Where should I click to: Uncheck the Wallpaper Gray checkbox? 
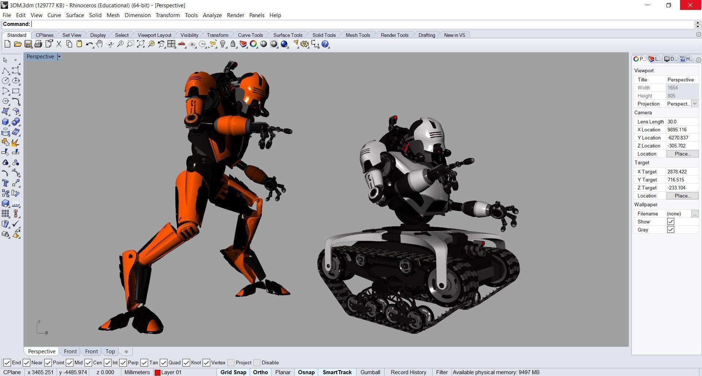[x=671, y=230]
